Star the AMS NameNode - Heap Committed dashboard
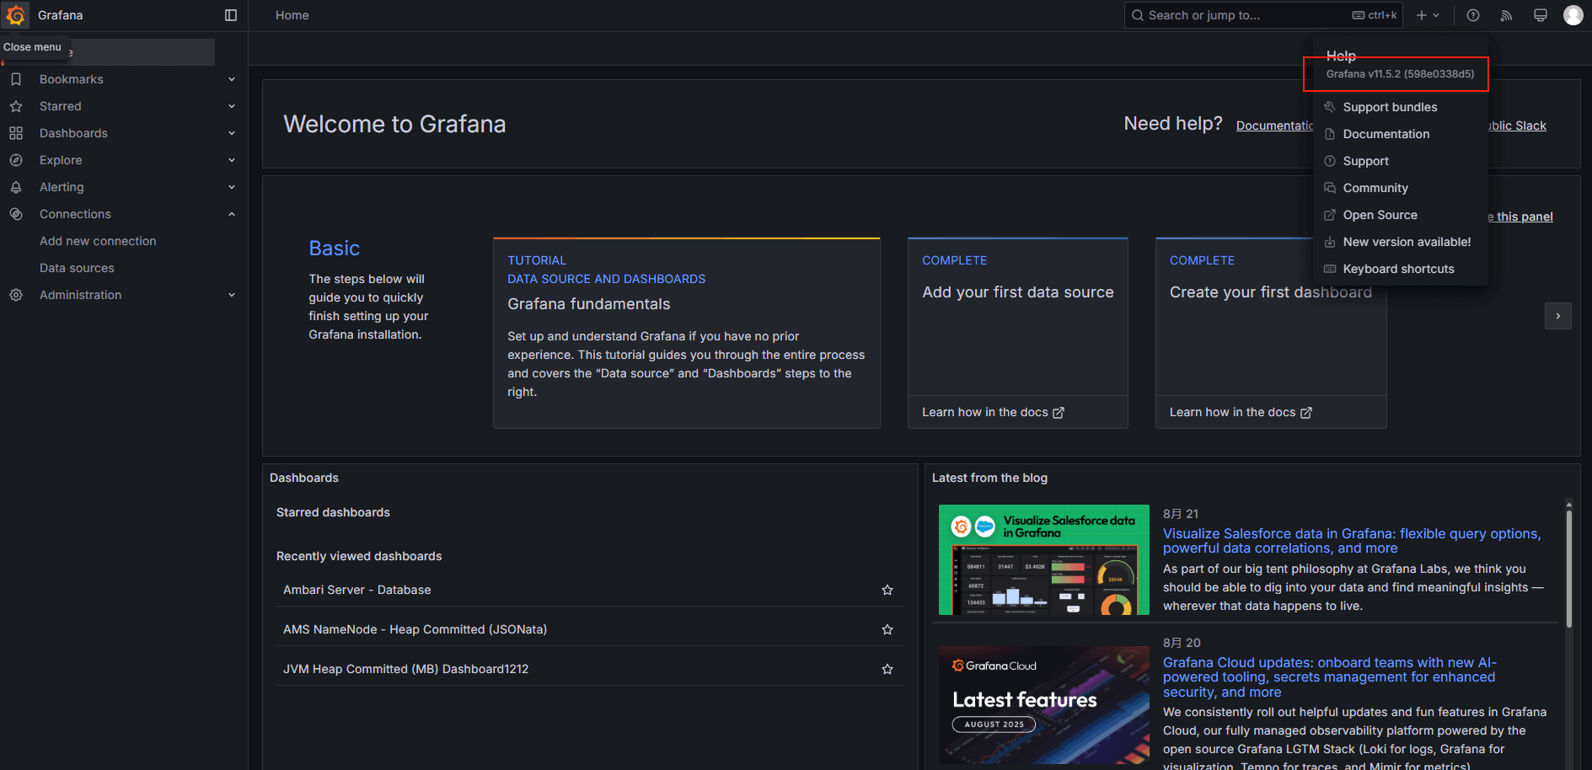This screenshot has height=770, width=1592. tap(887, 629)
